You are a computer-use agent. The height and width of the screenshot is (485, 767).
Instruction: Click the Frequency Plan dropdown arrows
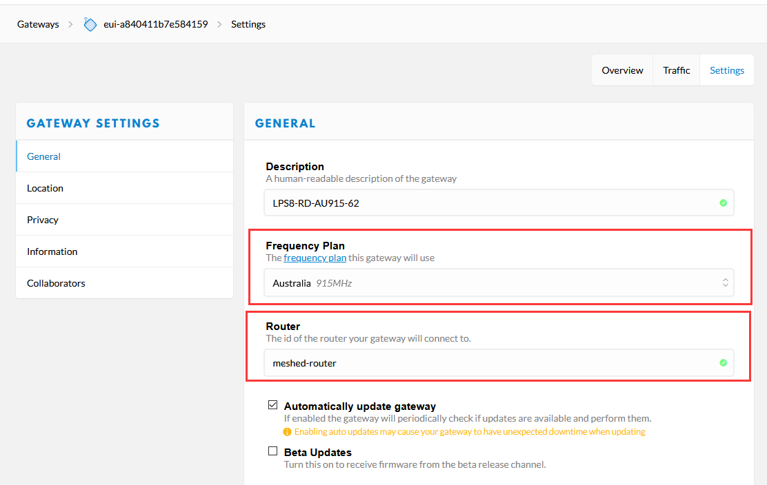725,282
